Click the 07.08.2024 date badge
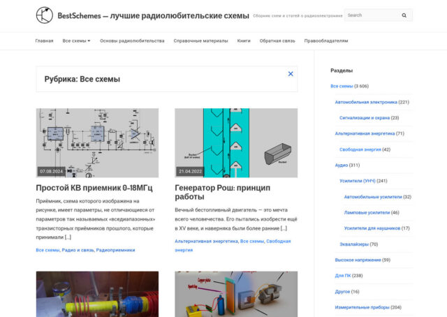The width and height of the screenshot is (447, 317). [51, 171]
